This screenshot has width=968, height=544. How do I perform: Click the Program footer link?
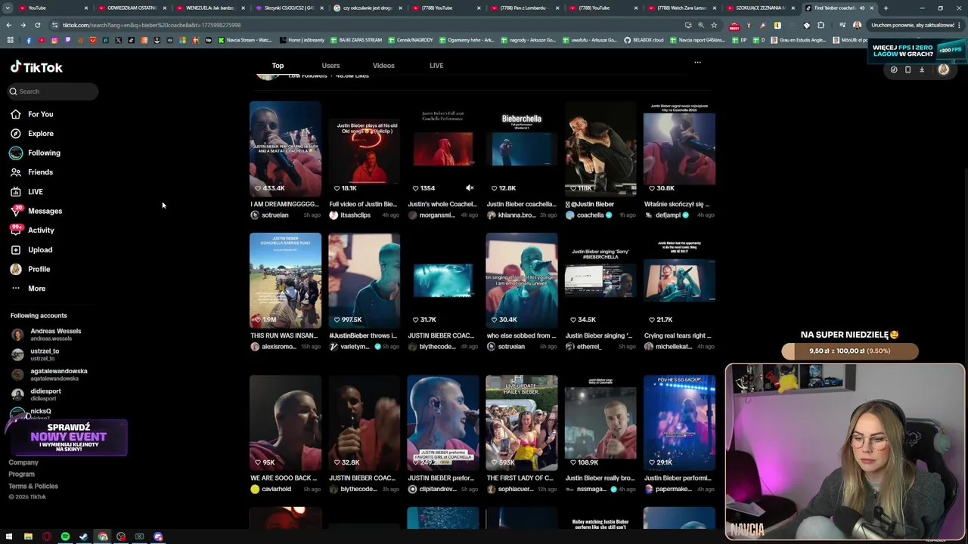click(x=21, y=474)
